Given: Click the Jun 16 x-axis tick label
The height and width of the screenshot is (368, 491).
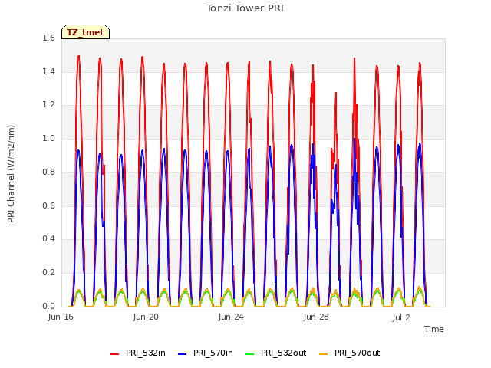Looking at the screenshot, I should [x=61, y=317].
